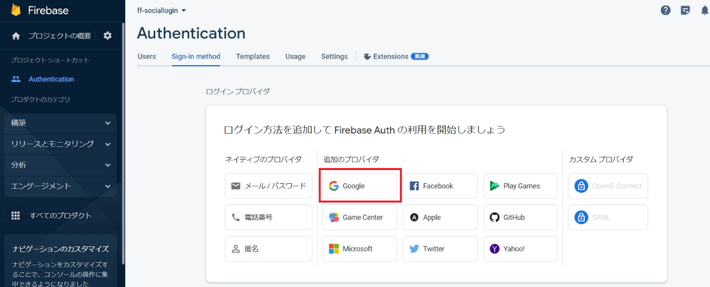Open the notifications bell icon

click(x=705, y=10)
